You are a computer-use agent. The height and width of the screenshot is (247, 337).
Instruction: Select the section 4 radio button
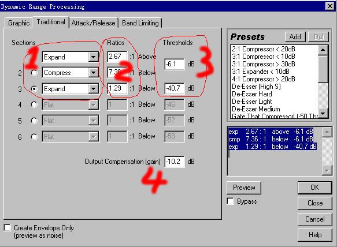34,104
